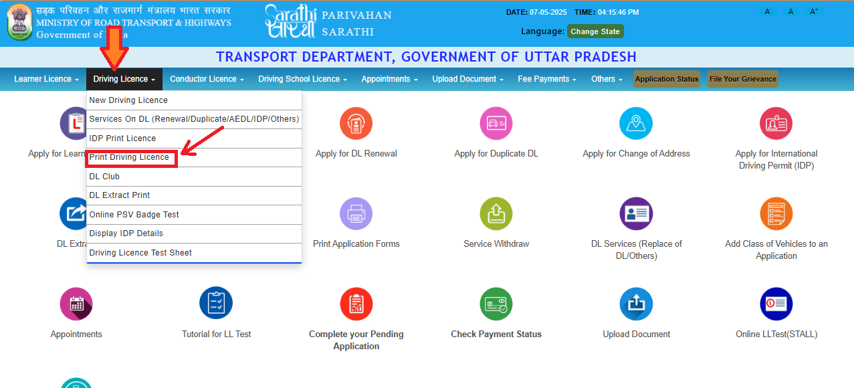Increase font size with A+ button
This screenshot has height=388, width=854.
(814, 12)
